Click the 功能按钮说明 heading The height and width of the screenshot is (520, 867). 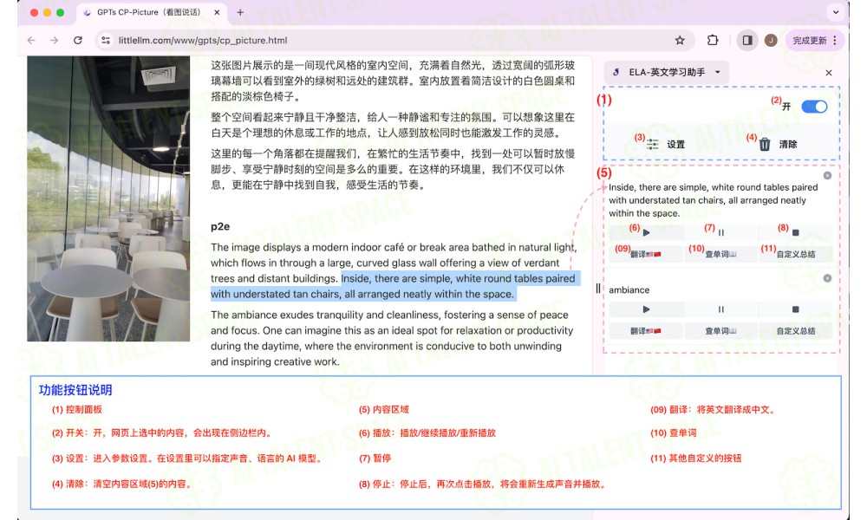(x=75, y=390)
